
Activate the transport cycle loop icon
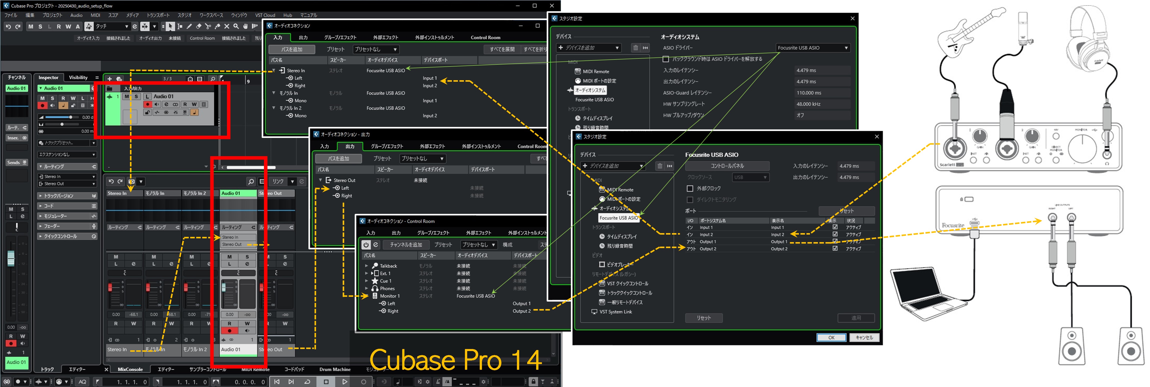(307, 382)
